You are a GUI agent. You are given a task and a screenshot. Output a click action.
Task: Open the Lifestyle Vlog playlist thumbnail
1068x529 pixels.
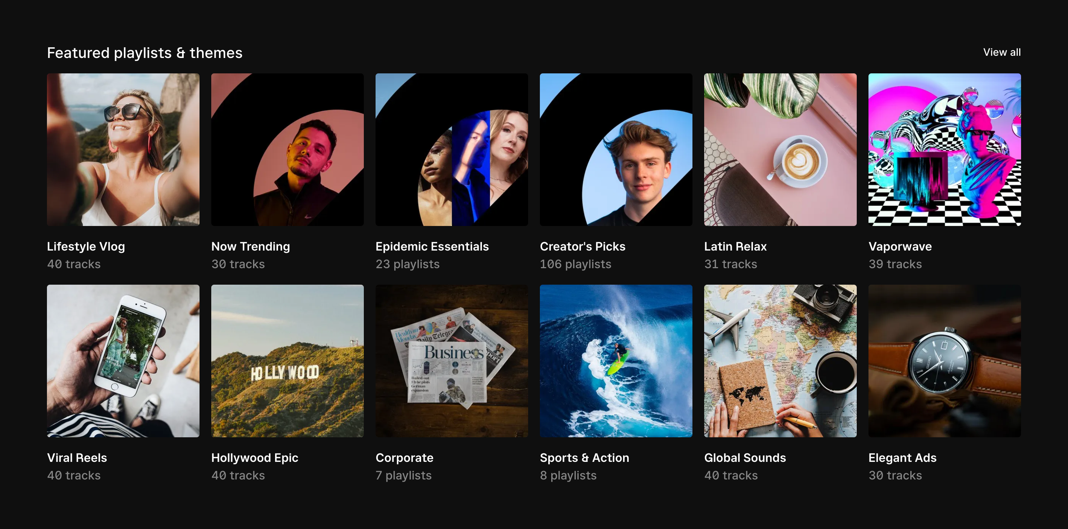click(123, 149)
